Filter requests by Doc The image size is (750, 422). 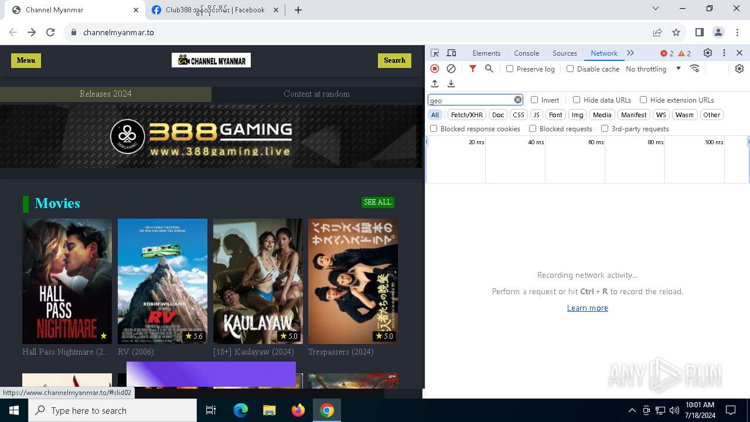click(x=498, y=115)
